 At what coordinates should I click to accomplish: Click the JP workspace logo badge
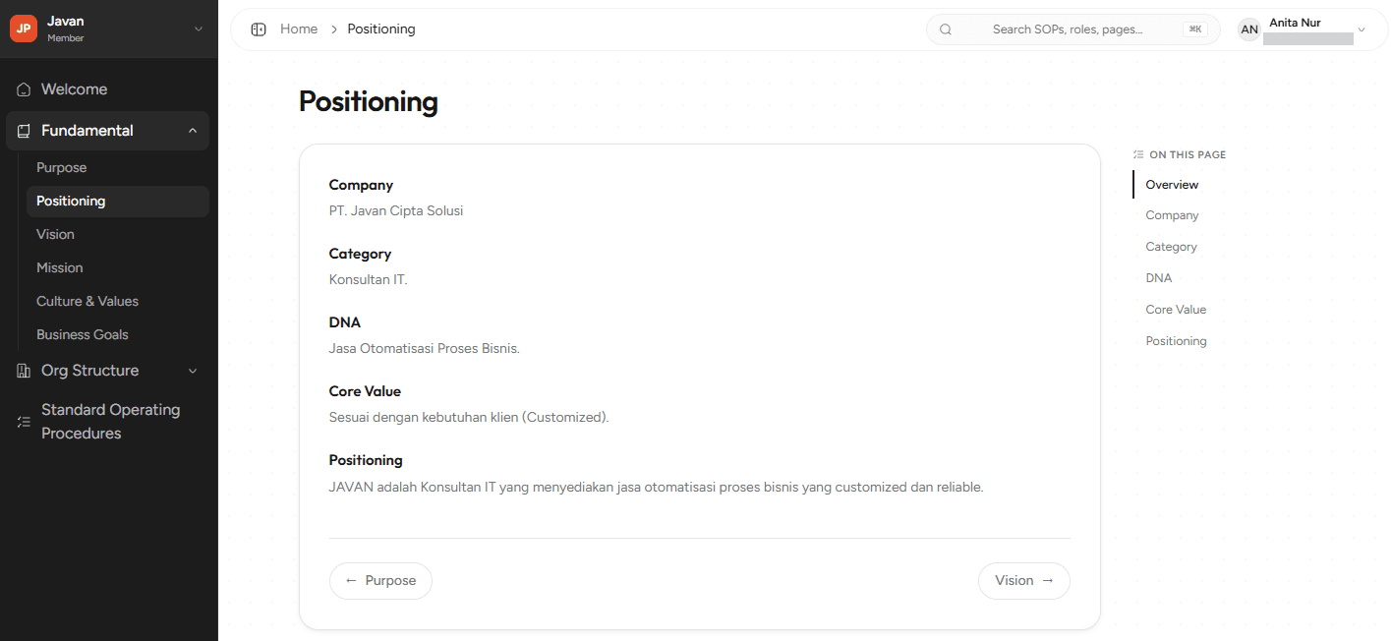tap(24, 29)
